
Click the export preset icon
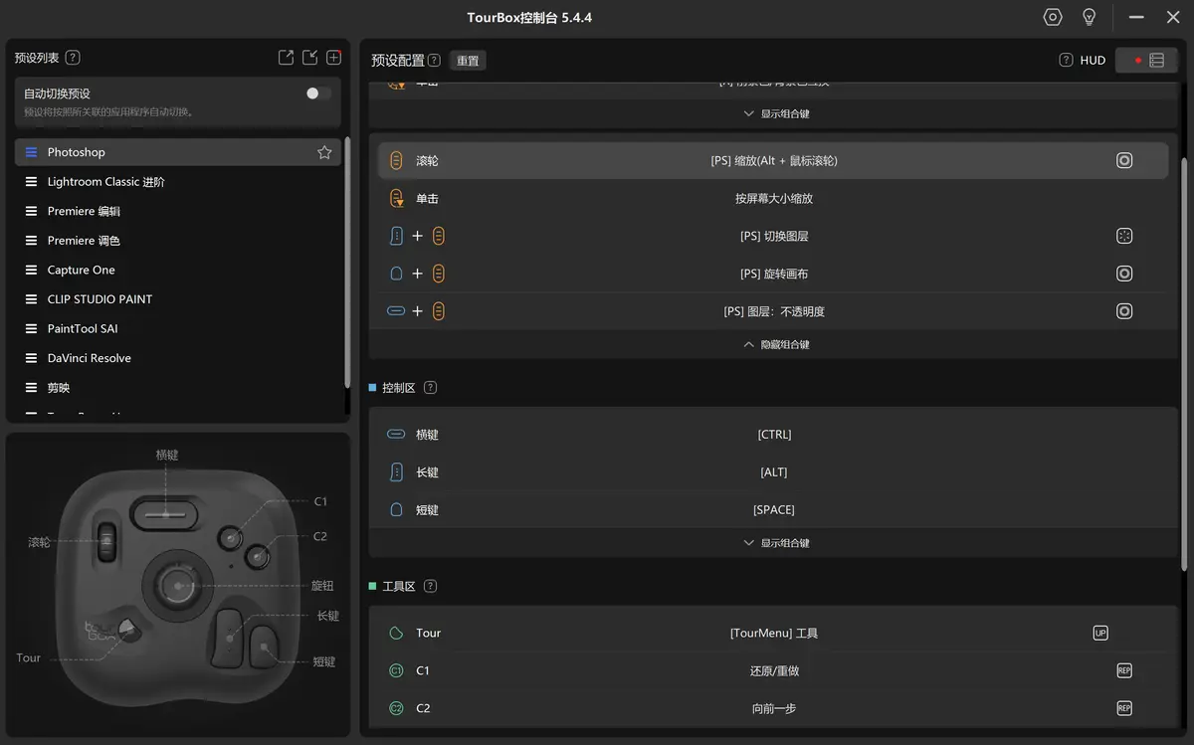click(286, 58)
